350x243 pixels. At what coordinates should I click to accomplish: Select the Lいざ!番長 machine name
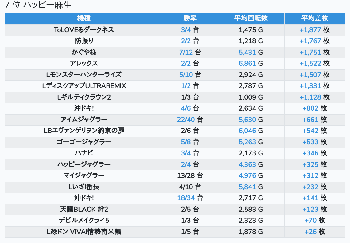pos(84,187)
